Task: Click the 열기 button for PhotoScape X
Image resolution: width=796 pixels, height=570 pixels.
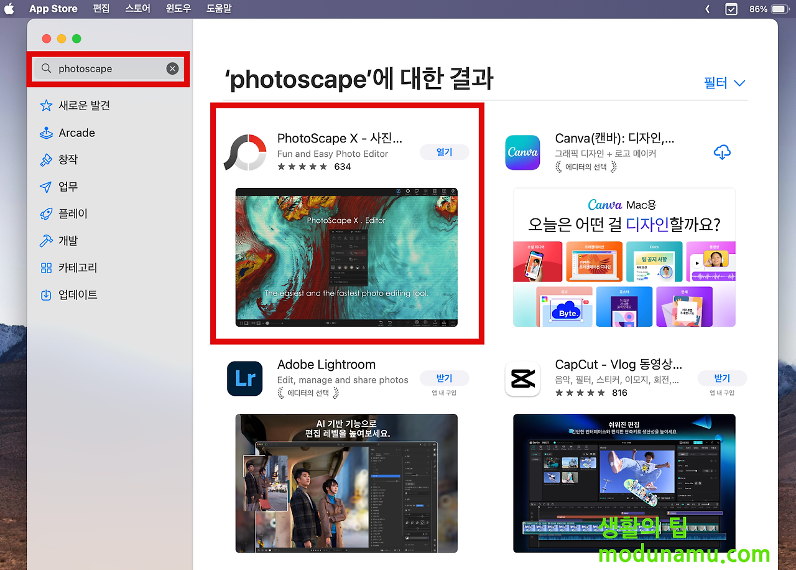Action: pyautogui.click(x=444, y=152)
